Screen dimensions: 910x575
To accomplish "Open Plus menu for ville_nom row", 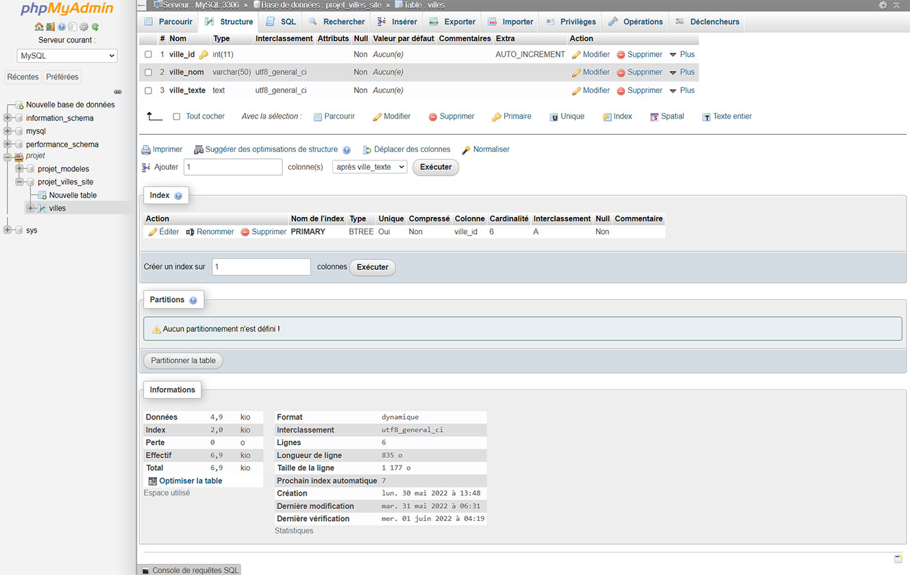I will coord(682,73).
